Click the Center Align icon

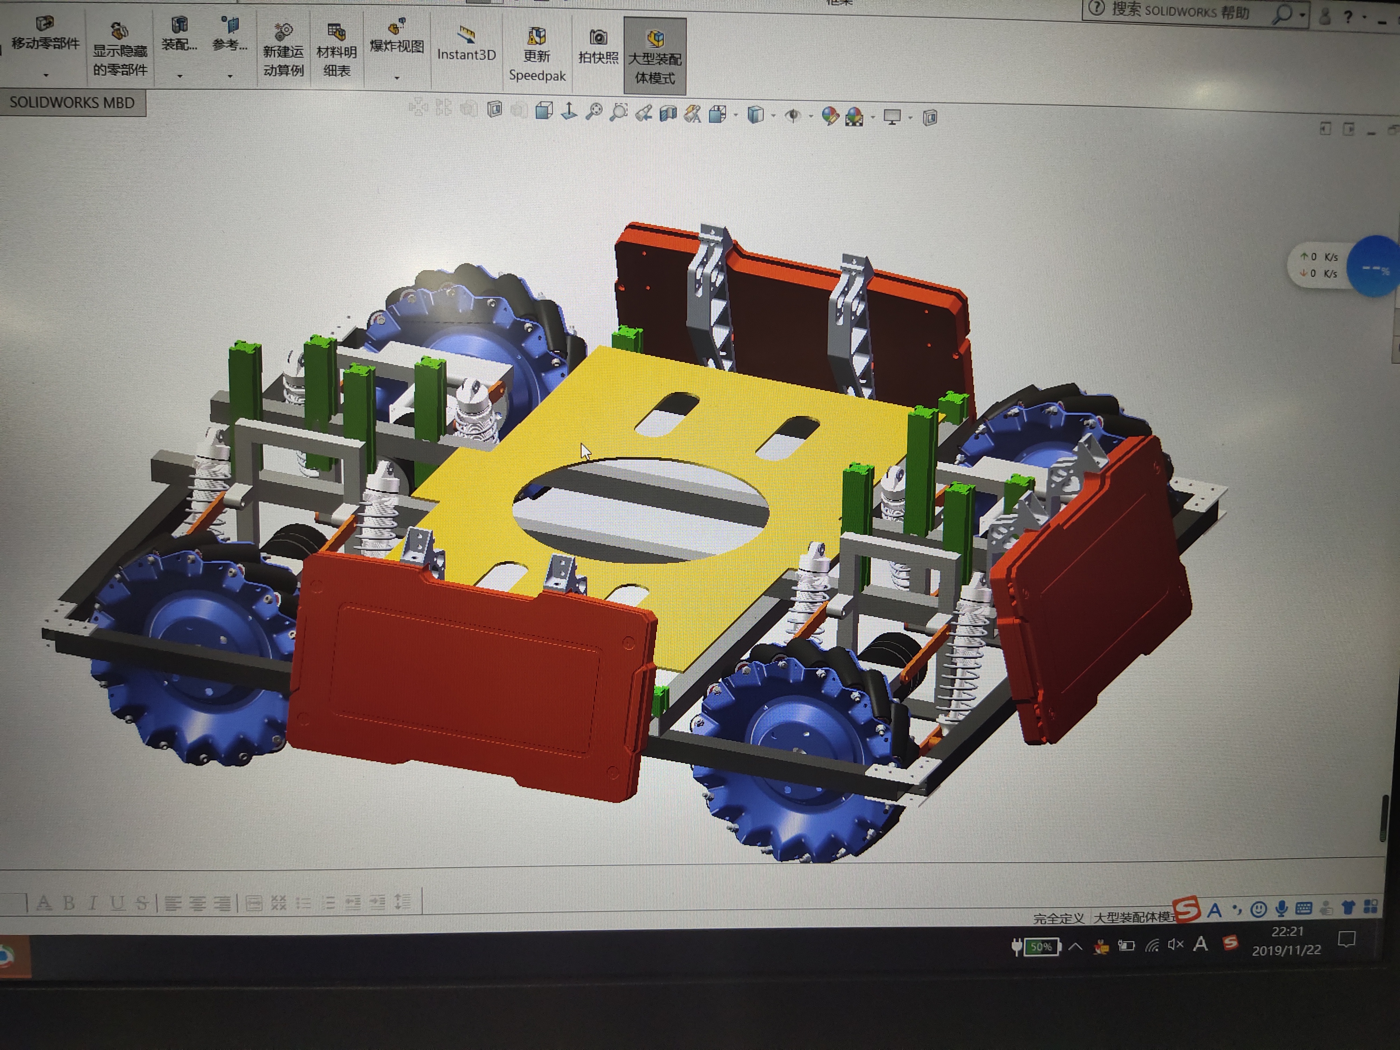[x=197, y=903]
